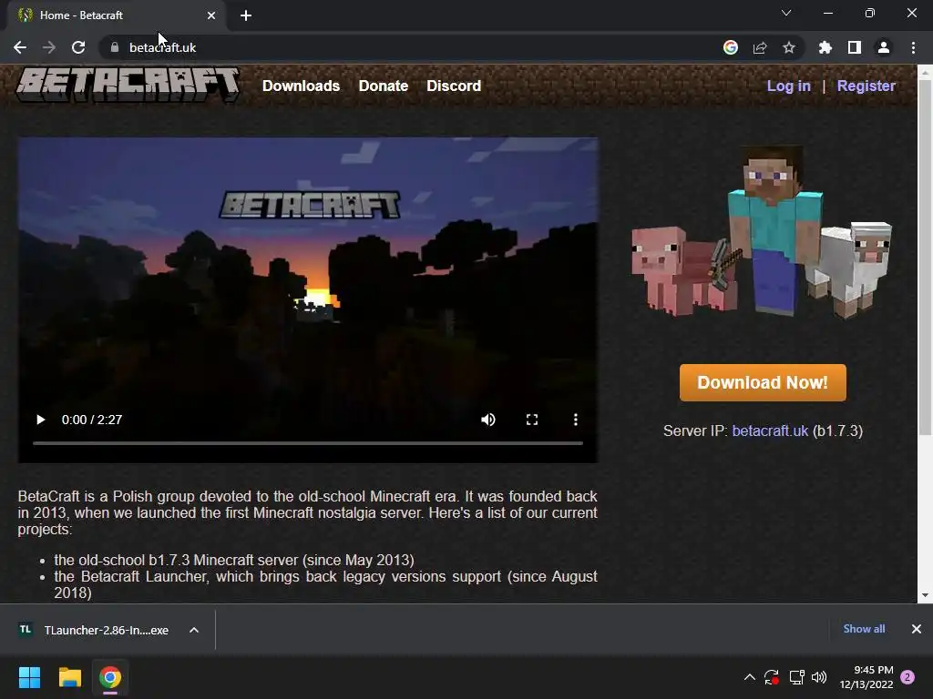Click the Betacraft logo in the header
Viewport: 933px width, 699px height.
[x=128, y=85]
